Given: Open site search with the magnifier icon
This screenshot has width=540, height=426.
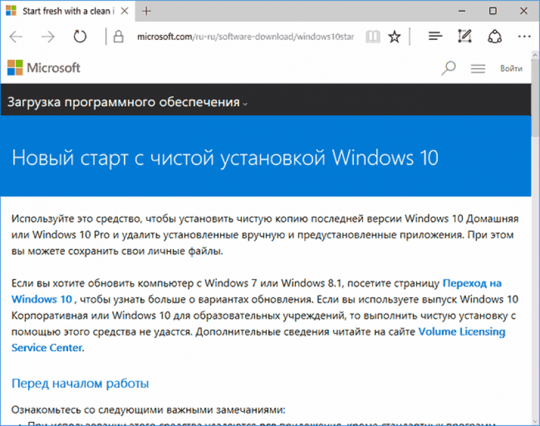Looking at the screenshot, I should [448, 68].
